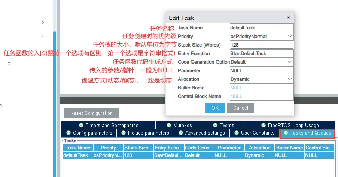Image resolution: width=338 pixels, height=177 pixels.
Task: Select the Events tab
Action: (223, 125)
